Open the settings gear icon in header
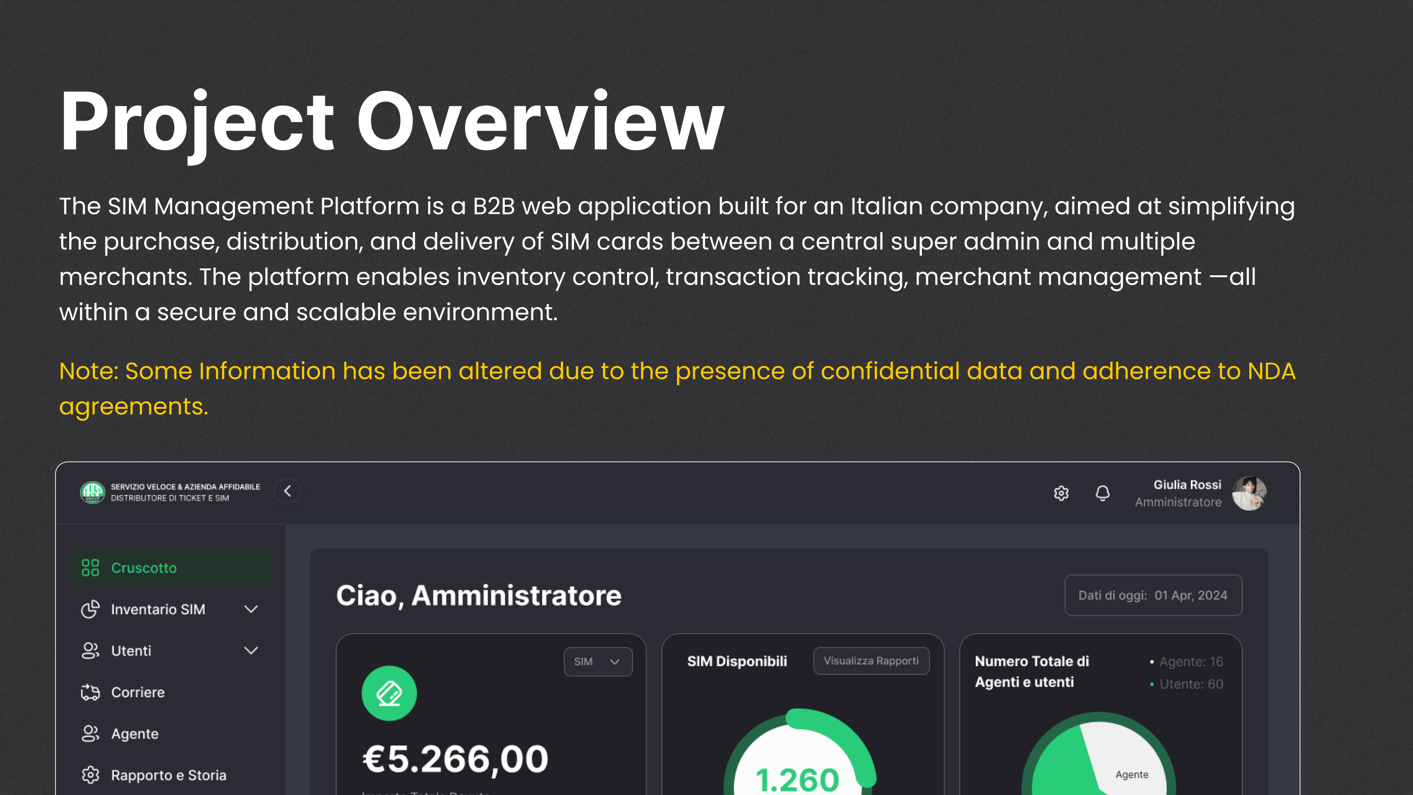This screenshot has width=1413, height=795. (1061, 493)
